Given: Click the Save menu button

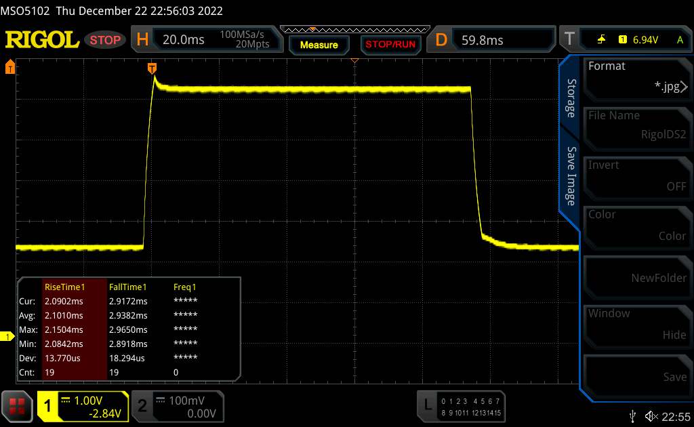Looking at the screenshot, I should pos(637,377).
